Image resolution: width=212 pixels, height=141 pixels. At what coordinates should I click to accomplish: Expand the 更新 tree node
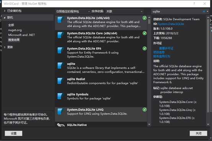5,47
